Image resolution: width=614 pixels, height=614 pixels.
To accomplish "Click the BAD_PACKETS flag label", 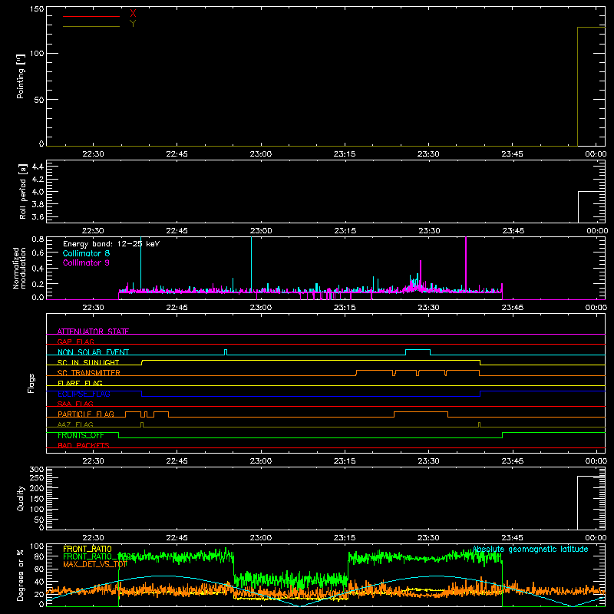I will 84,445.
